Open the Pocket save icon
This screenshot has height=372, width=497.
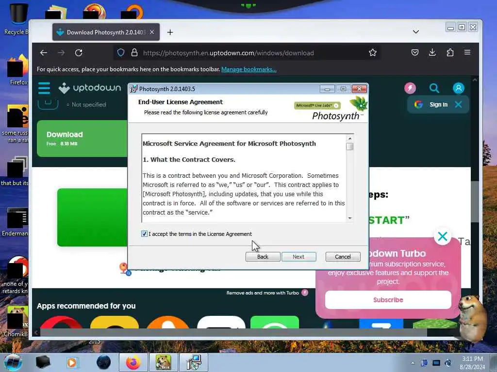pos(414,52)
